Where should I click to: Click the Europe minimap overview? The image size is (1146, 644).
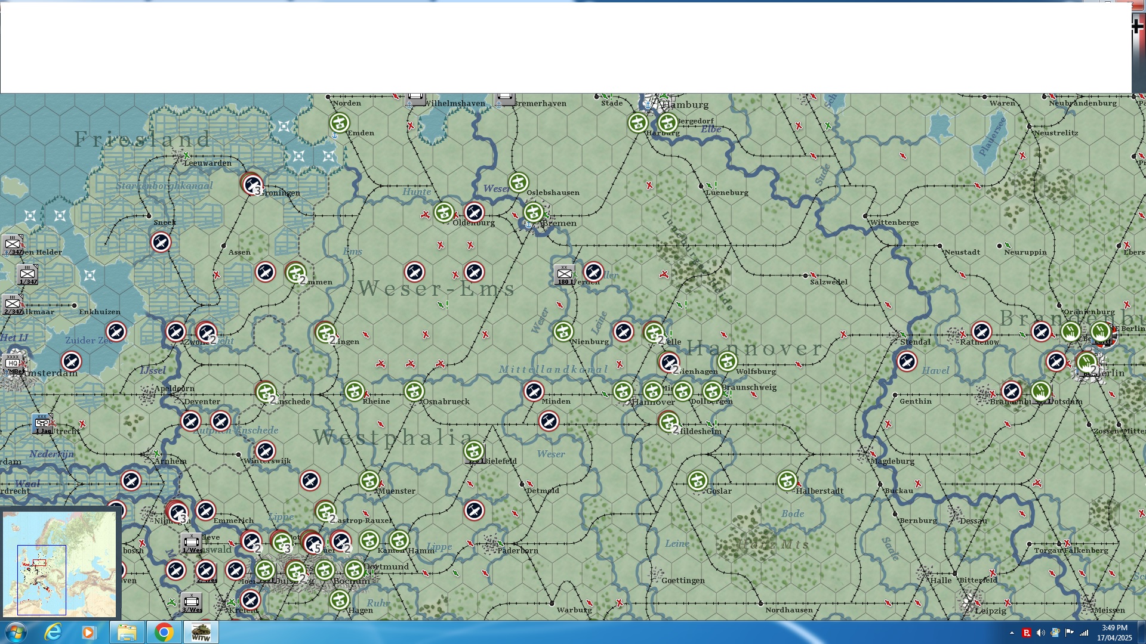click(60, 564)
